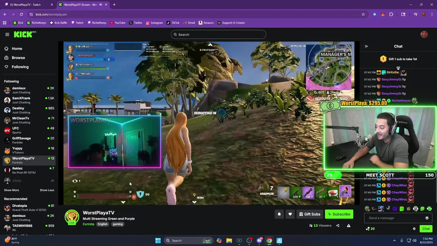
Task: Reload the page
Action: coord(21,14)
